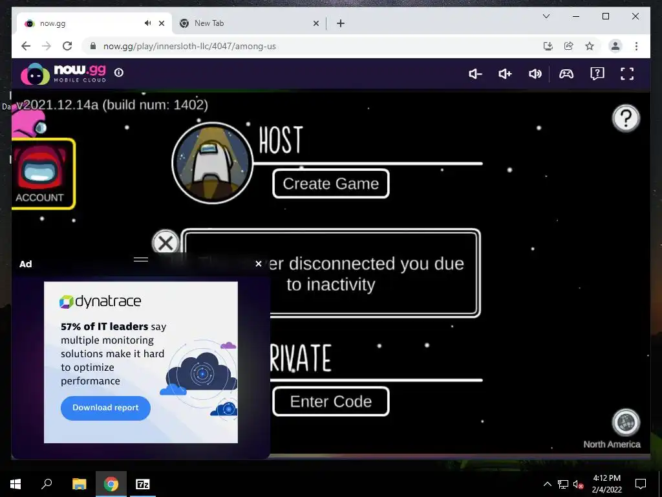This screenshot has width=662, height=497.
Task: Select the now.gg browser tab
Action: pos(94,23)
